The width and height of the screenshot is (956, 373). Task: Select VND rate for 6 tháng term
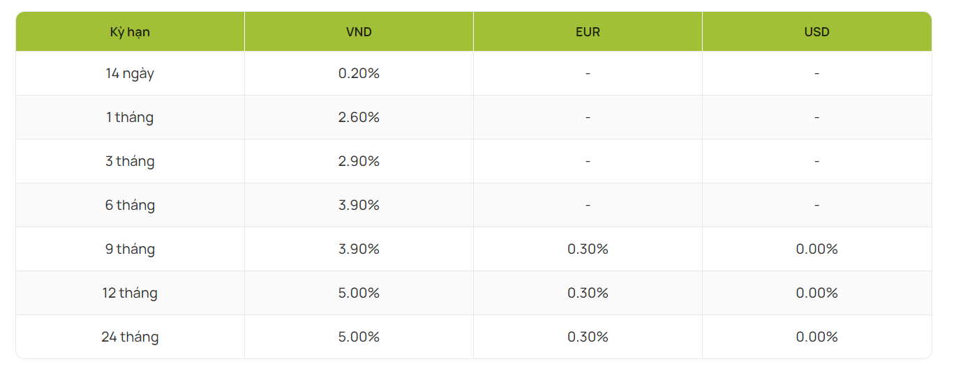[x=359, y=205]
